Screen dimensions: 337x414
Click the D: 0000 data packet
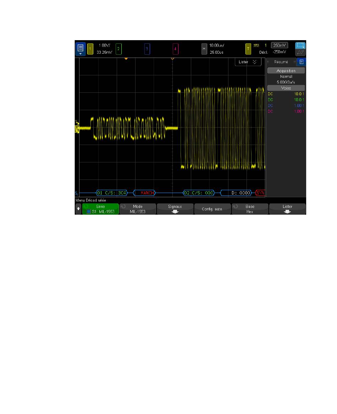(x=236, y=193)
